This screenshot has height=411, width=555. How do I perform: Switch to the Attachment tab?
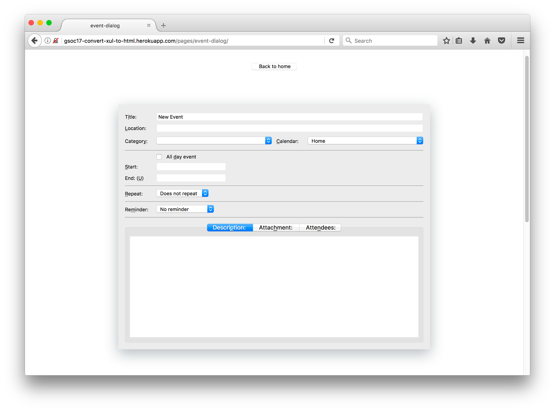(276, 228)
